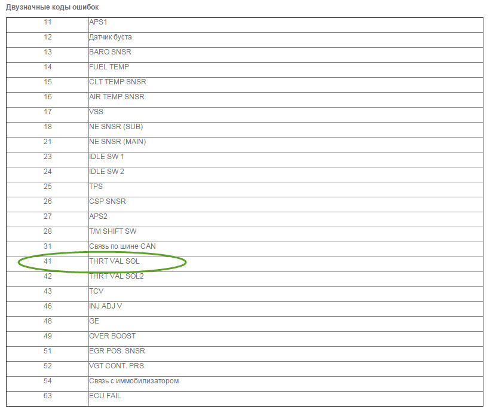Select the IDLE SW 2 entry
Screen dimensions: 490x412
click(106, 172)
